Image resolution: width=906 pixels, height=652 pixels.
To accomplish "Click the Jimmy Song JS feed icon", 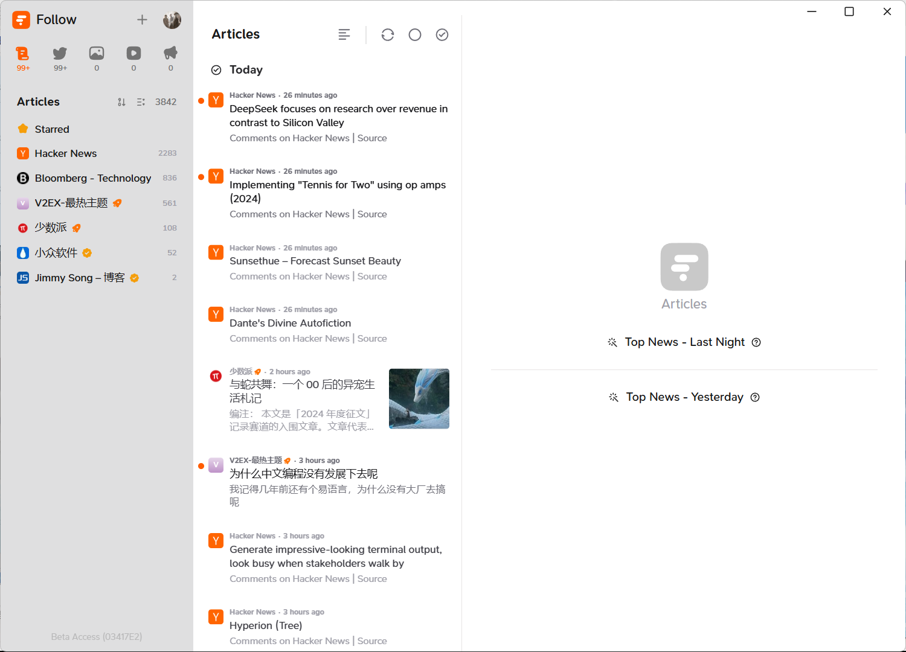I will click(23, 278).
